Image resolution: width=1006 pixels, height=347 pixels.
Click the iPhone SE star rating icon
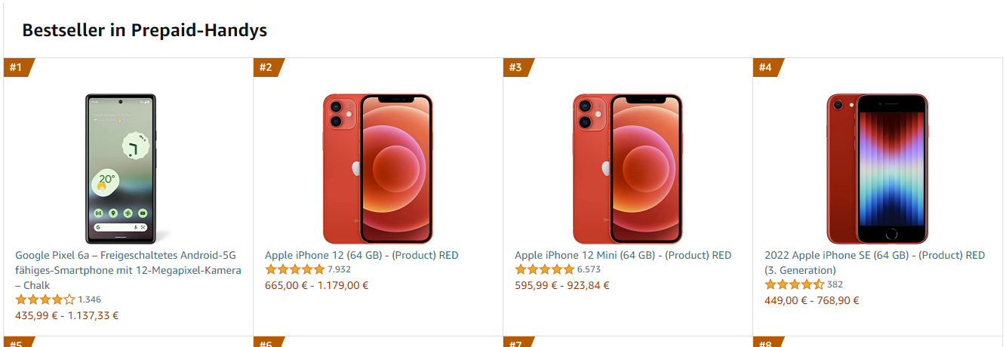pyautogui.click(x=794, y=284)
